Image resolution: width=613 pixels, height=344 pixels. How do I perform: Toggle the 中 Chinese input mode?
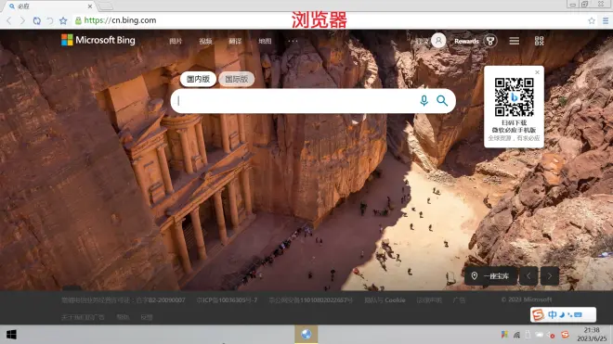(552, 314)
